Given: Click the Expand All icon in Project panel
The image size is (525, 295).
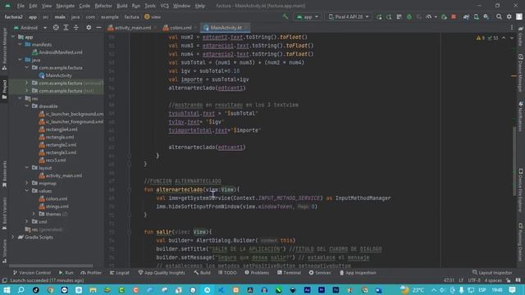Looking at the screenshot, I should (66, 28).
